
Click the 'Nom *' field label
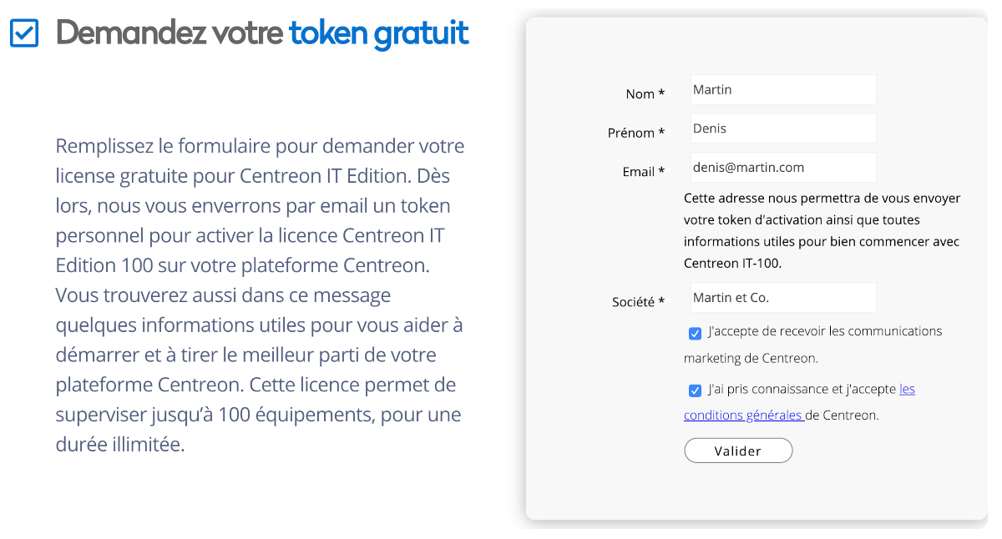[x=645, y=93]
